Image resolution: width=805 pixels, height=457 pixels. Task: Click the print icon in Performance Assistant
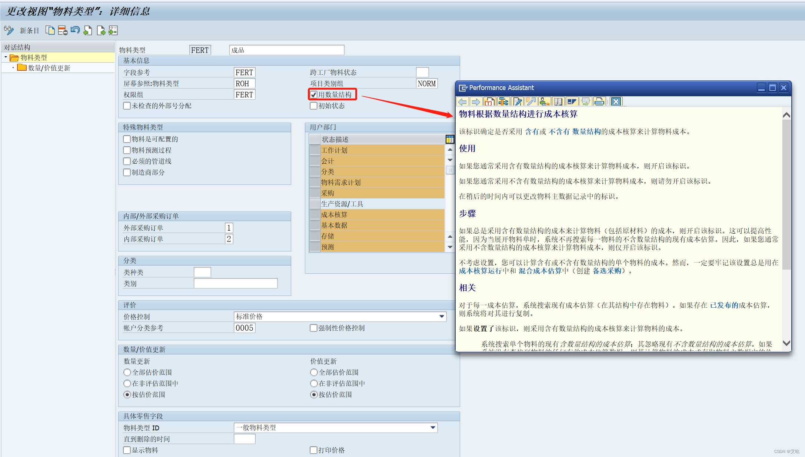pyautogui.click(x=599, y=101)
